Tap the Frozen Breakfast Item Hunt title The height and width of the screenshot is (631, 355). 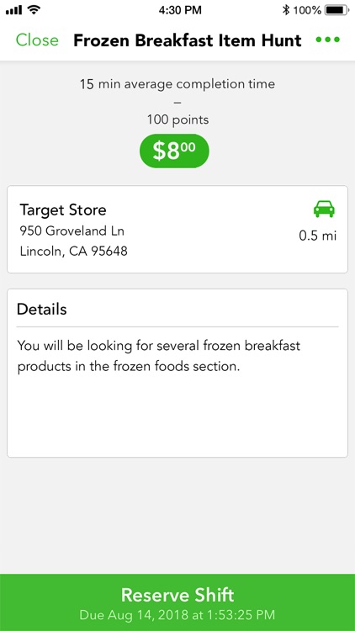click(x=188, y=40)
